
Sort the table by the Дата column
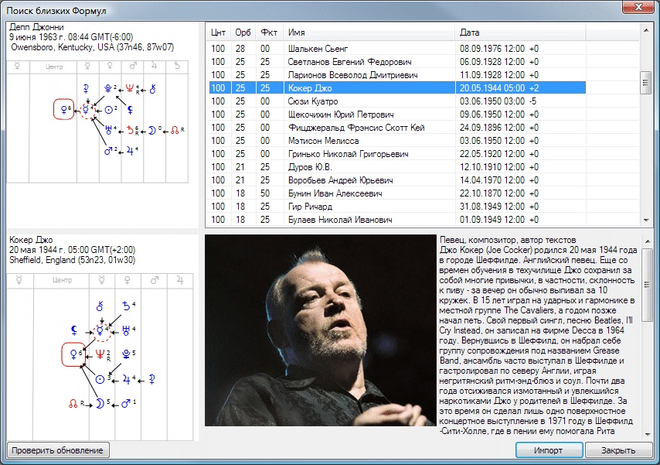pyautogui.click(x=520, y=32)
